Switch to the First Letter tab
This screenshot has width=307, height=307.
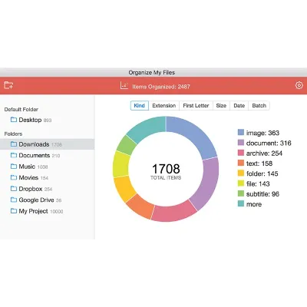pyautogui.click(x=196, y=106)
